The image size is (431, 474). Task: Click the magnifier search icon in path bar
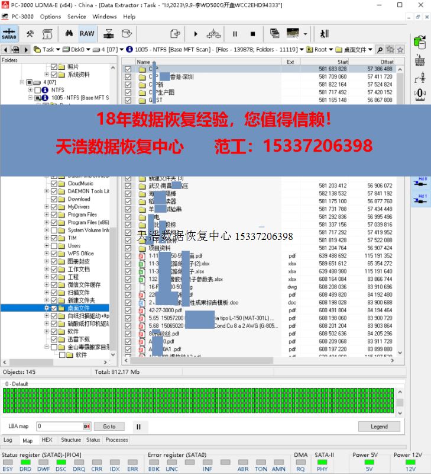(x=380, y=50)
